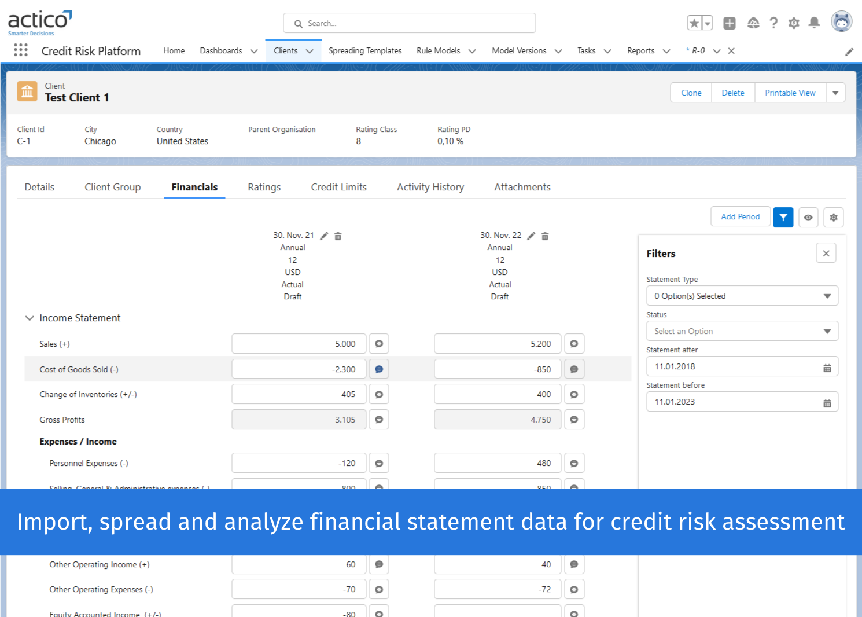Image resolution: width=862 pixels, height=617 pixels.
Task: Click the comment icon next to Sales value
Action: tap(378, 343)
